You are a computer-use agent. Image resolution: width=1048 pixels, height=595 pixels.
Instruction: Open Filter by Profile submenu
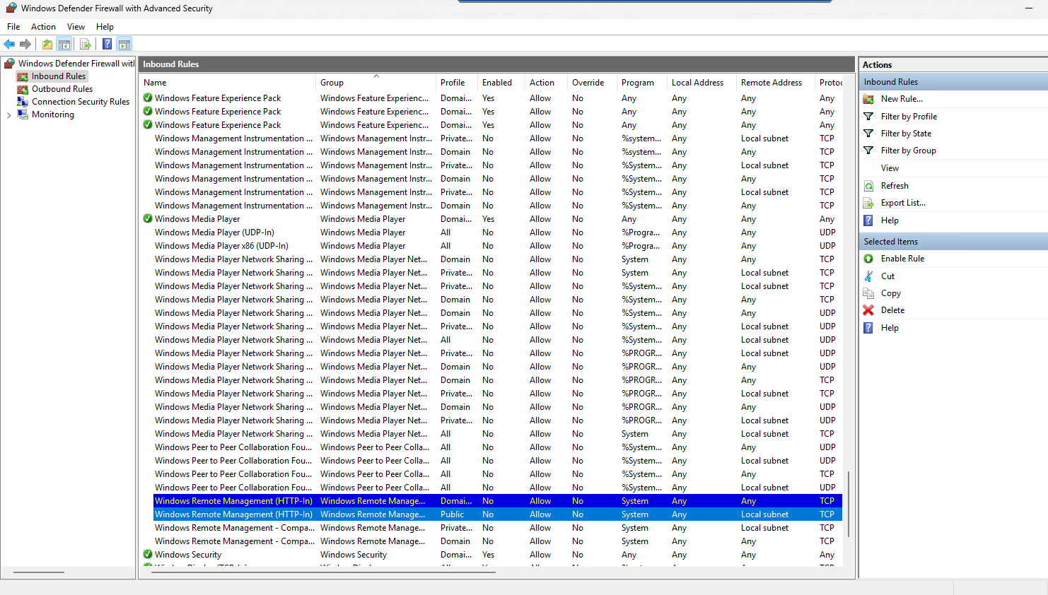(x=908, y=117)
